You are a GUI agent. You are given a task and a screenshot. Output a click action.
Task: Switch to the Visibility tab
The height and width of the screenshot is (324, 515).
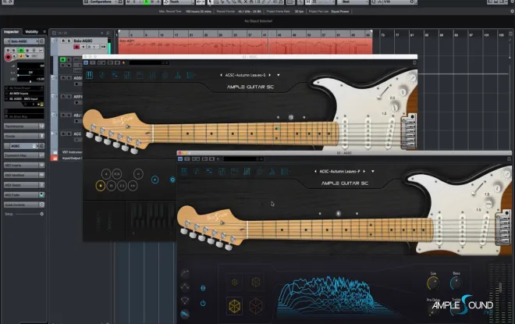tap(31, 32)
